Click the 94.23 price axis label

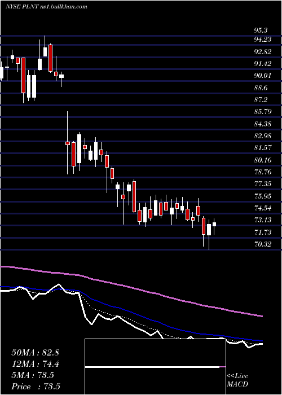[263, 39]
